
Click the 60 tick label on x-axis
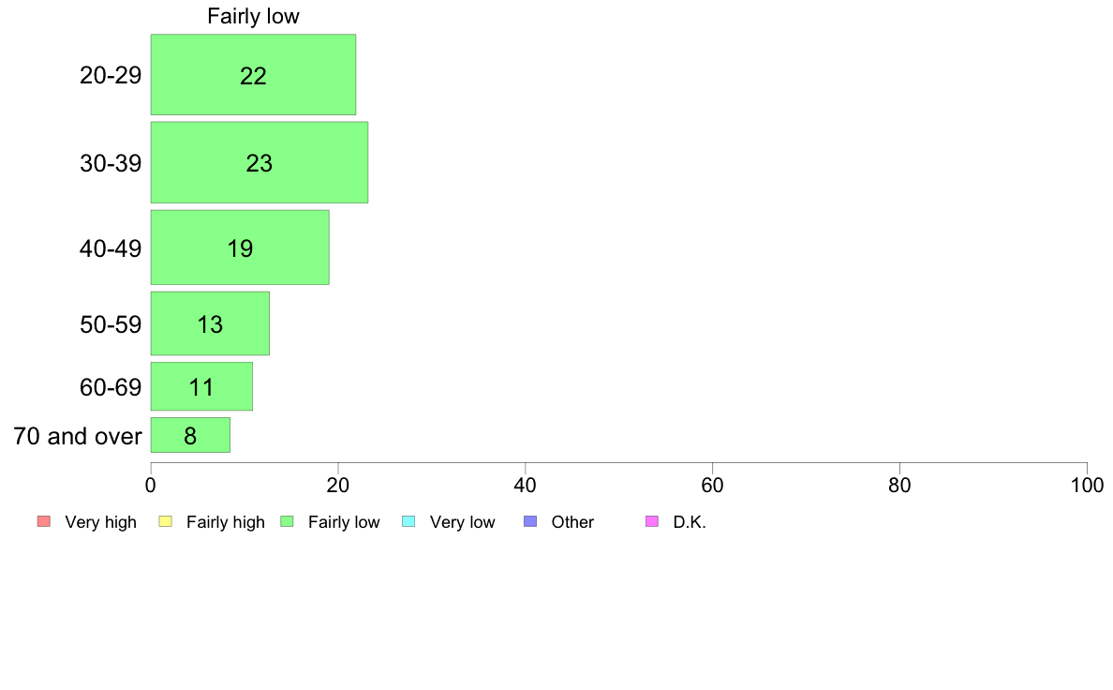[712, 486]
